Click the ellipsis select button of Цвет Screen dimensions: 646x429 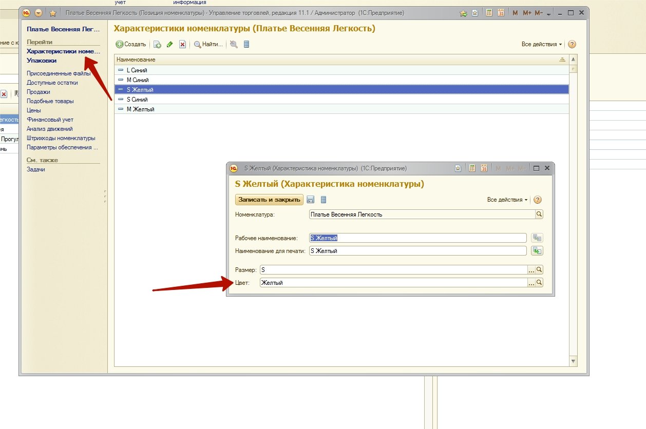(531, 282)
